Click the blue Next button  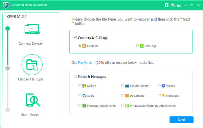181,120
